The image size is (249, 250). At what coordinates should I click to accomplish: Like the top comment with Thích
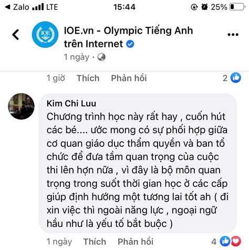(x=88, y=78)
